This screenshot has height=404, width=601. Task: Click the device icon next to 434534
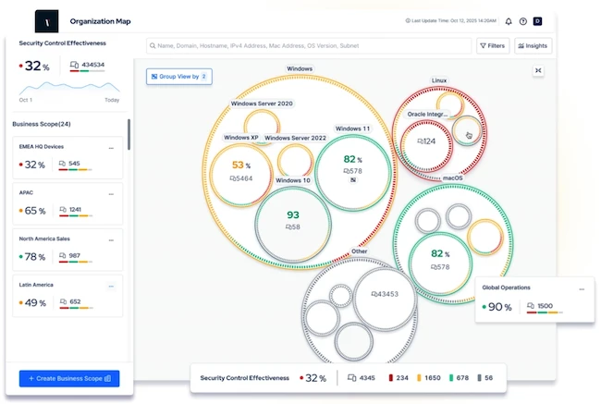click(x=74, y=65)
